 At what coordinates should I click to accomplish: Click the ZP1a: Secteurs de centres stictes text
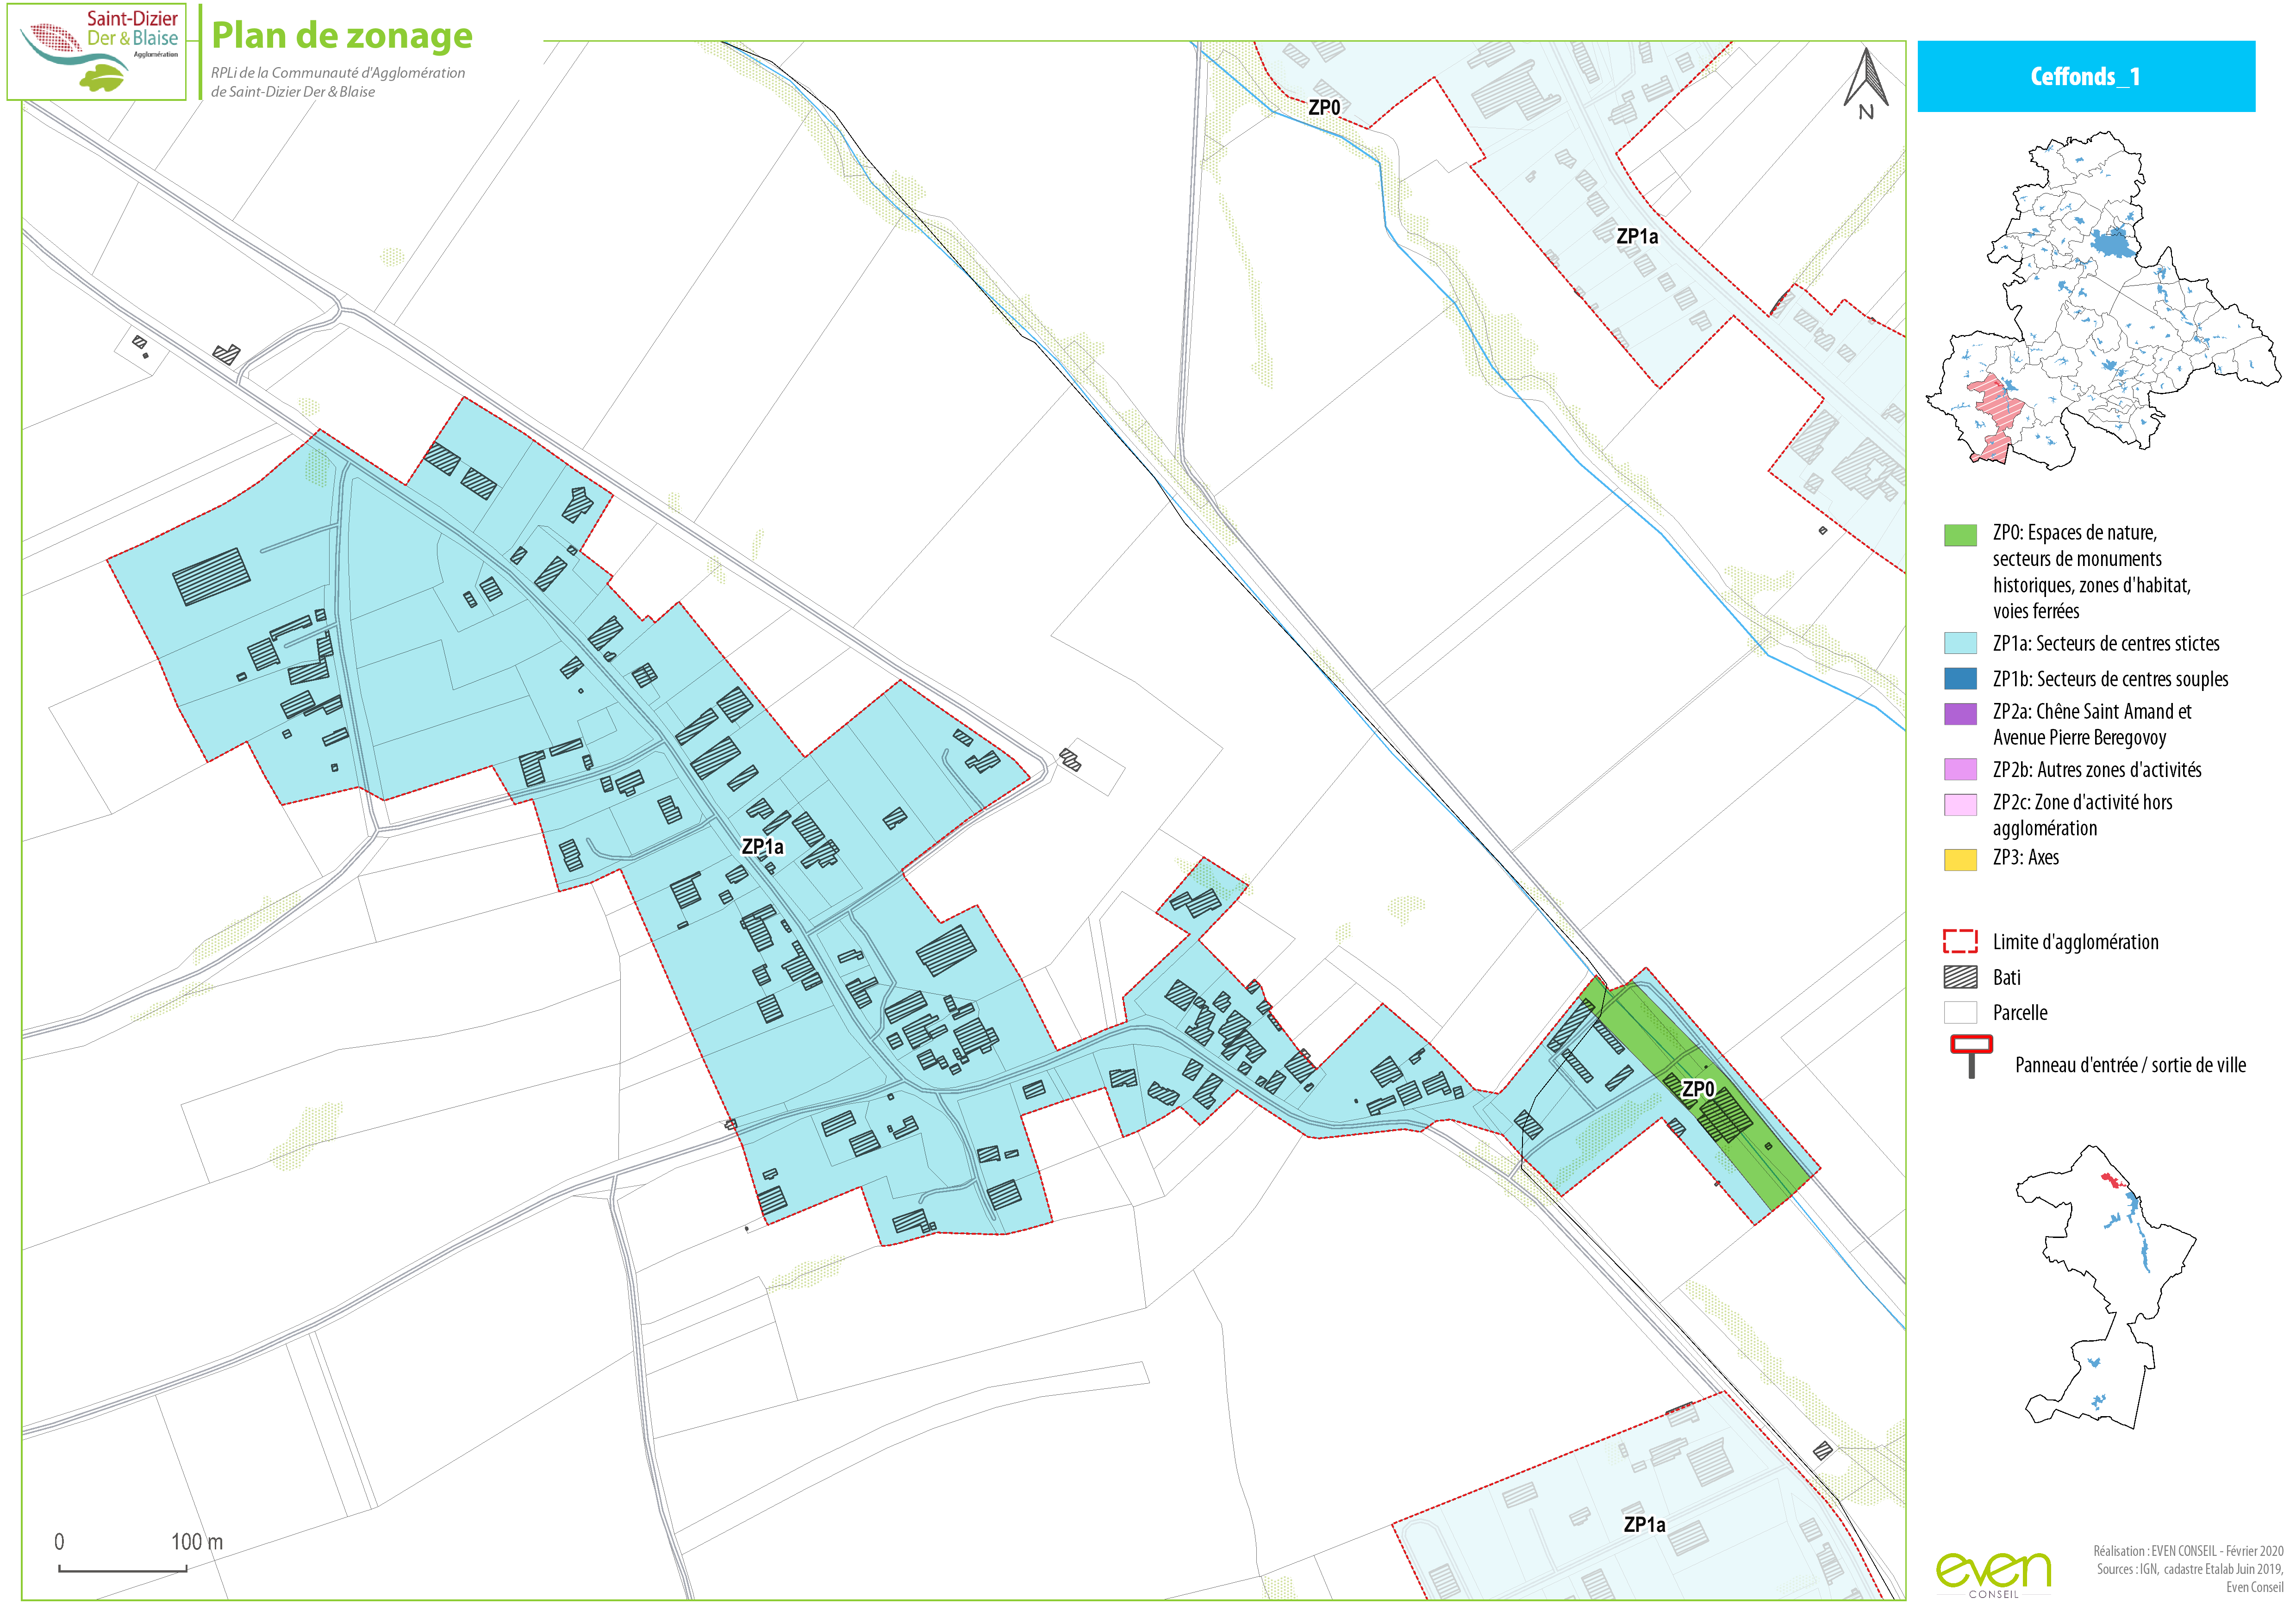[x=2106, y=643]
